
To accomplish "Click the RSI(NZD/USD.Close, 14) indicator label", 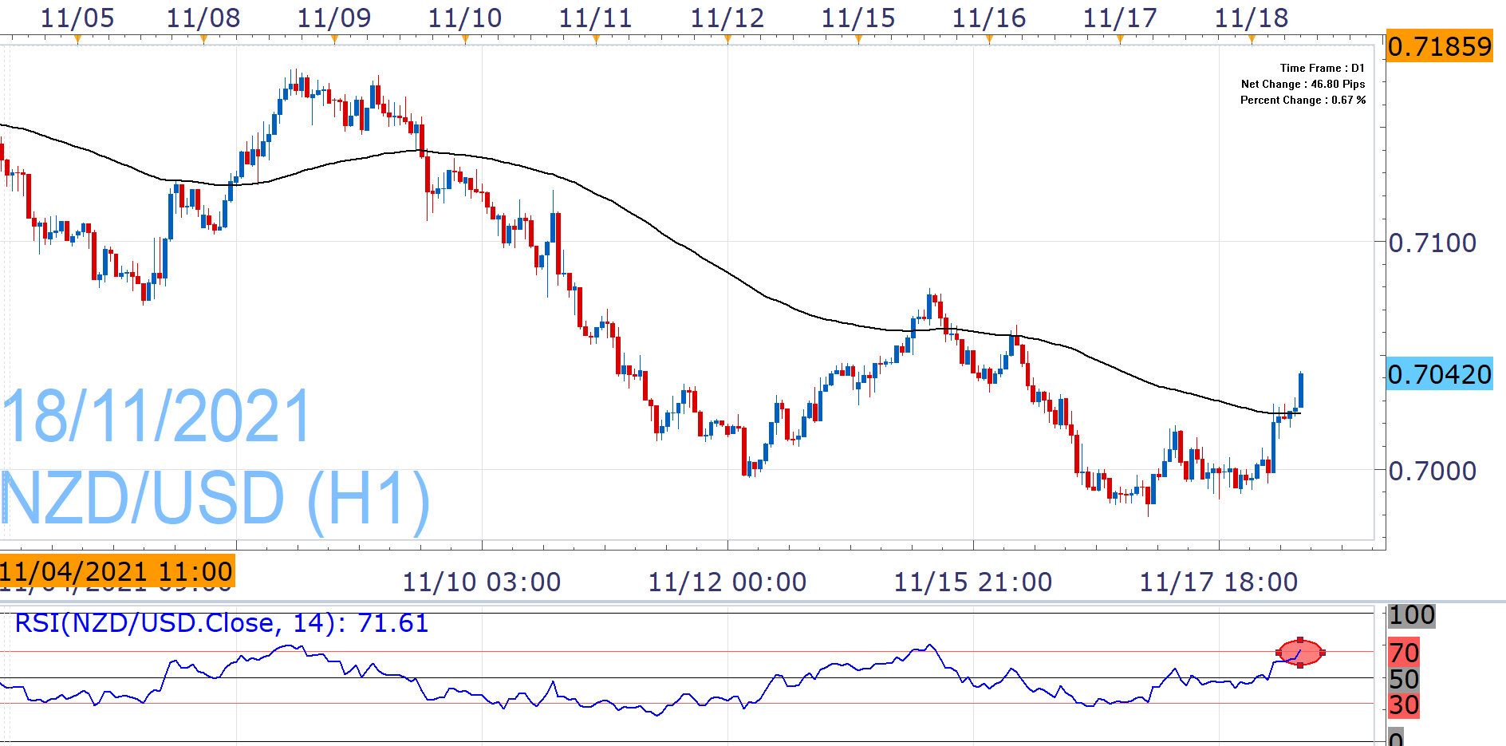I will point(221,623).
